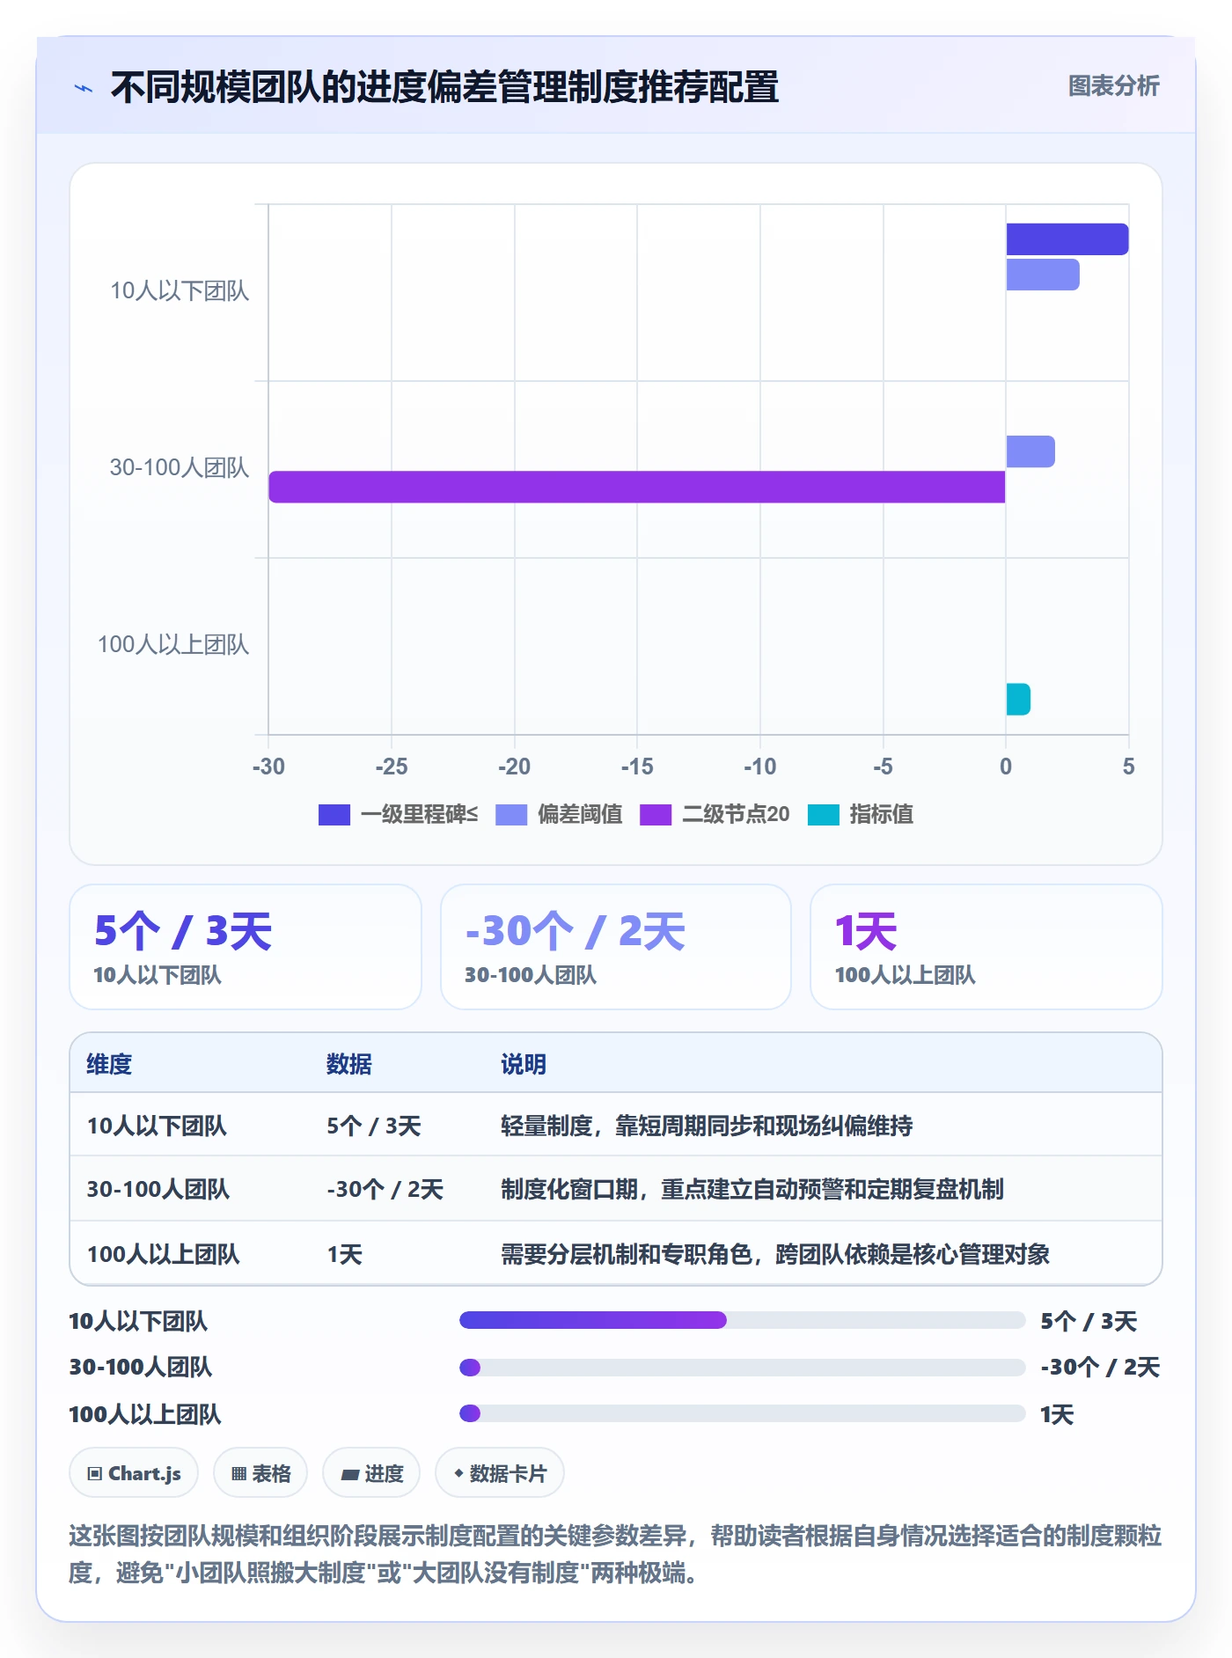Click the 进度 tag chip
This screenshot has height=1658, width=1232.
point(371,1473)
